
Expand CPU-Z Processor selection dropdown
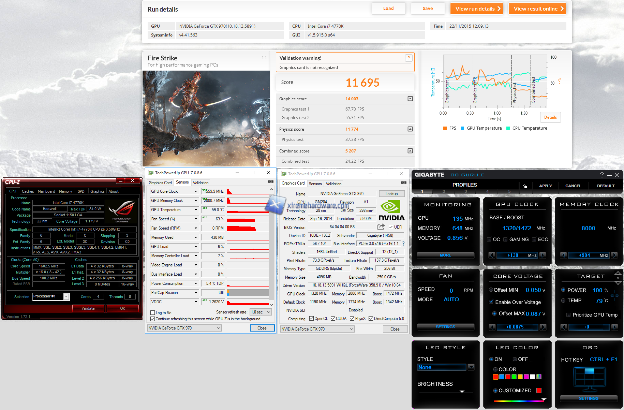click(66, 297)
